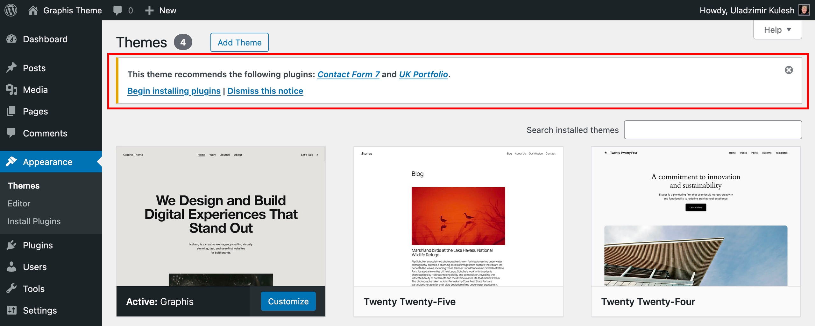Click the Customize button for Graphis

[x=288, y=301]
